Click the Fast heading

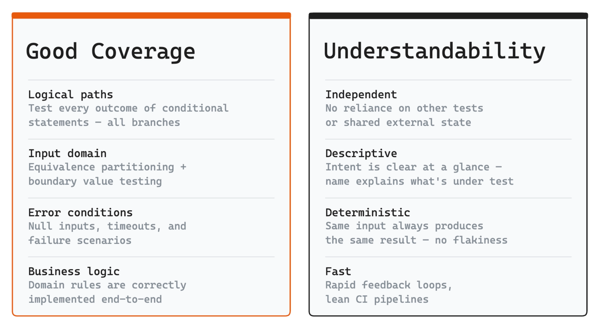(338, 272)
